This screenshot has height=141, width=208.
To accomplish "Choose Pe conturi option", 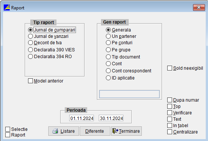I will [108, 43].
